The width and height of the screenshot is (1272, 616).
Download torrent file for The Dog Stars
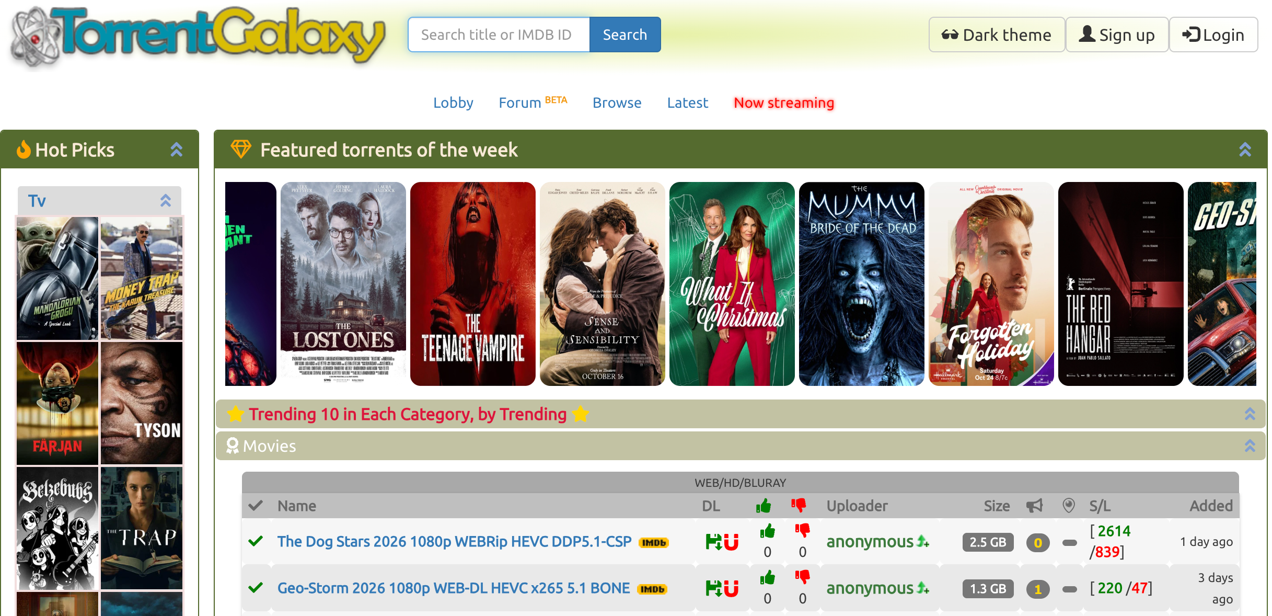click(713, 542)
